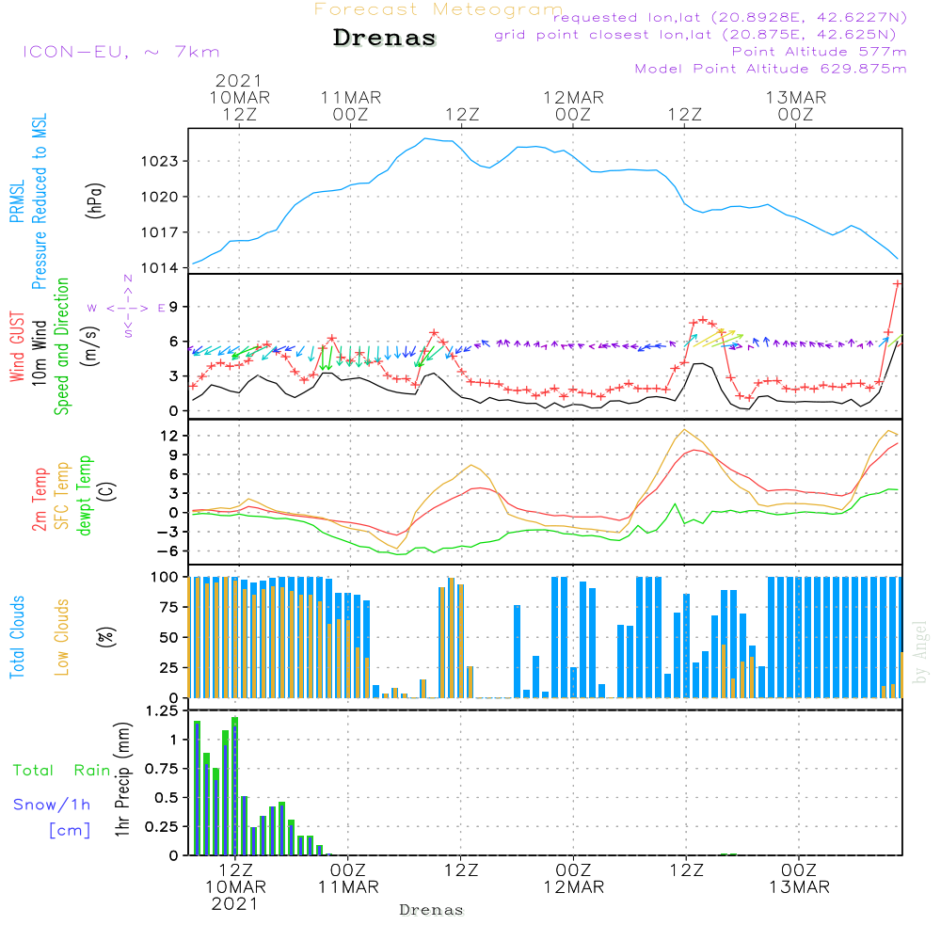This screenshot has height=941, width=941.
Task: Click the 'Point Altitude 577m' text
Action: [820, 52]
